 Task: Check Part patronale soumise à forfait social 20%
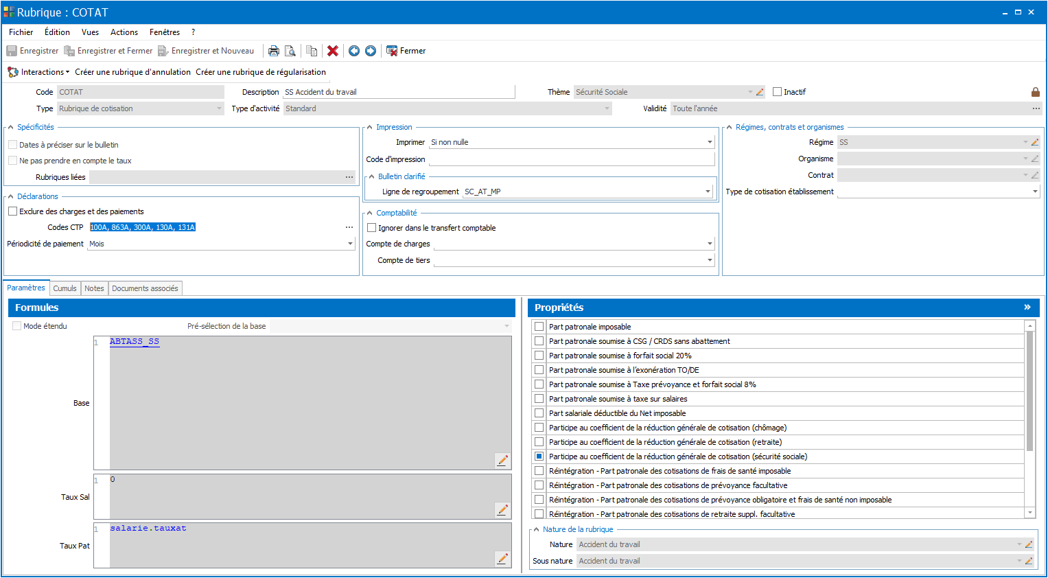539,356
